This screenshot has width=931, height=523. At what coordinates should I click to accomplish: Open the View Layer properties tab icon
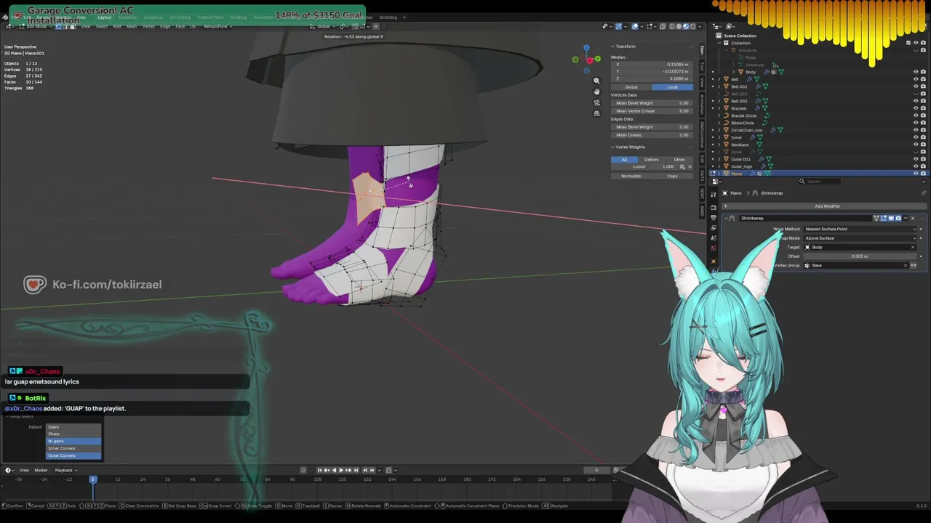[714, 227]
